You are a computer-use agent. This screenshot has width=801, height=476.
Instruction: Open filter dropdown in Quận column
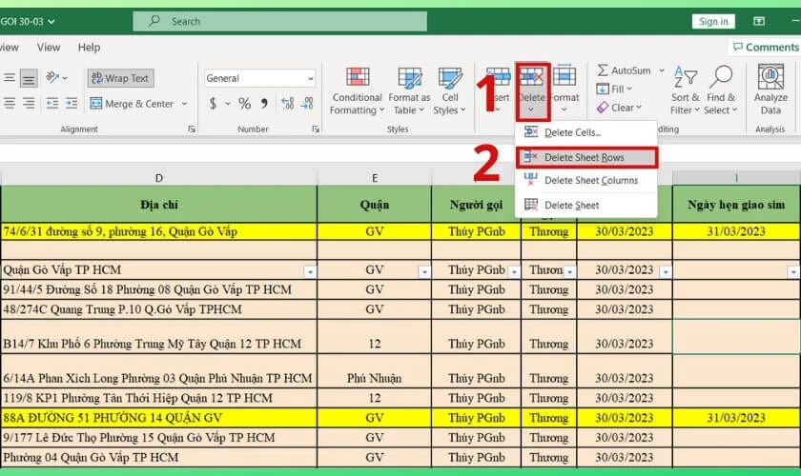424,272
